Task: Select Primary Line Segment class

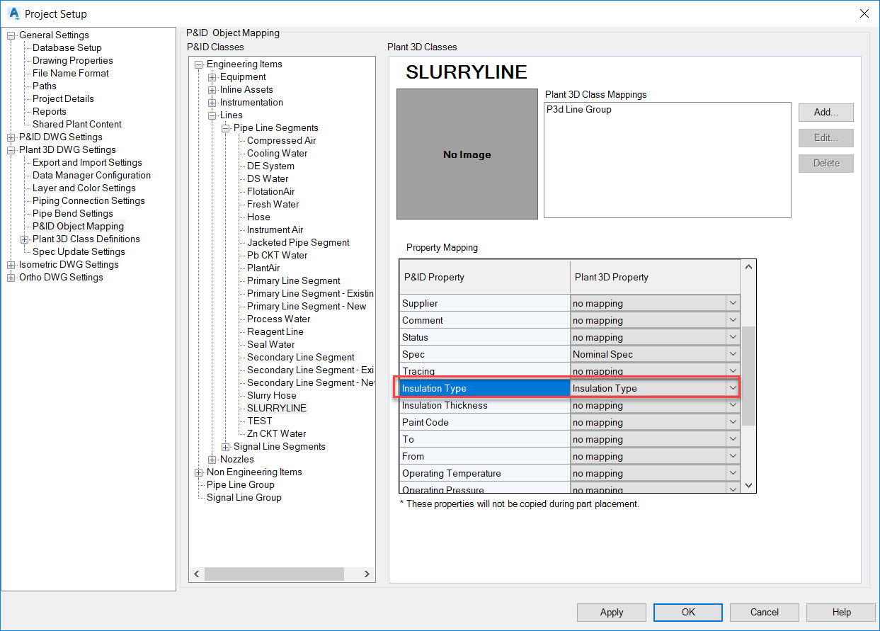Action: pos(294,281)
